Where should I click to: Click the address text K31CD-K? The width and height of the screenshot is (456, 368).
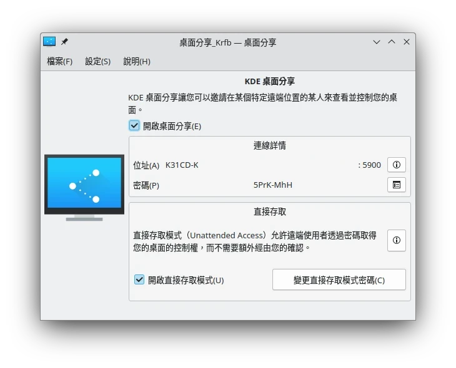(182, 165)
